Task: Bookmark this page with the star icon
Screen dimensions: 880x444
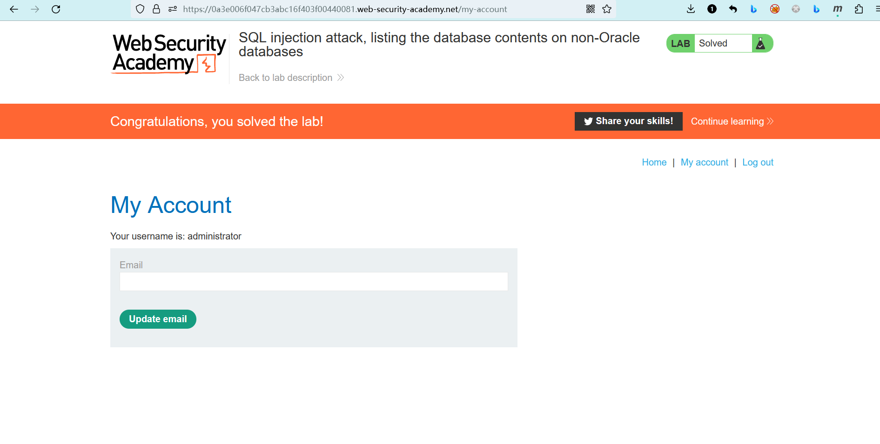Action: pyautogui.click(x=607, y=9)
